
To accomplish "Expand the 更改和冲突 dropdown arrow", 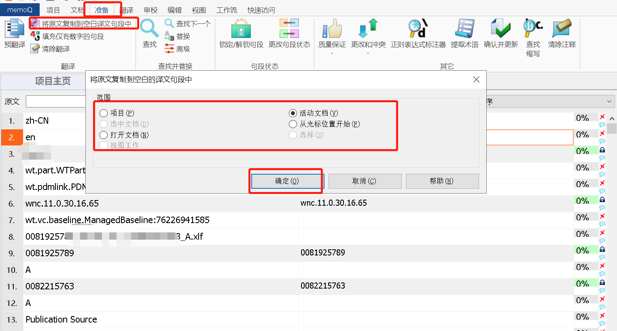I will [x=368, y=53].
